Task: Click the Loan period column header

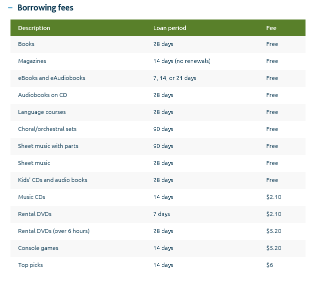Action: point(169,28)
